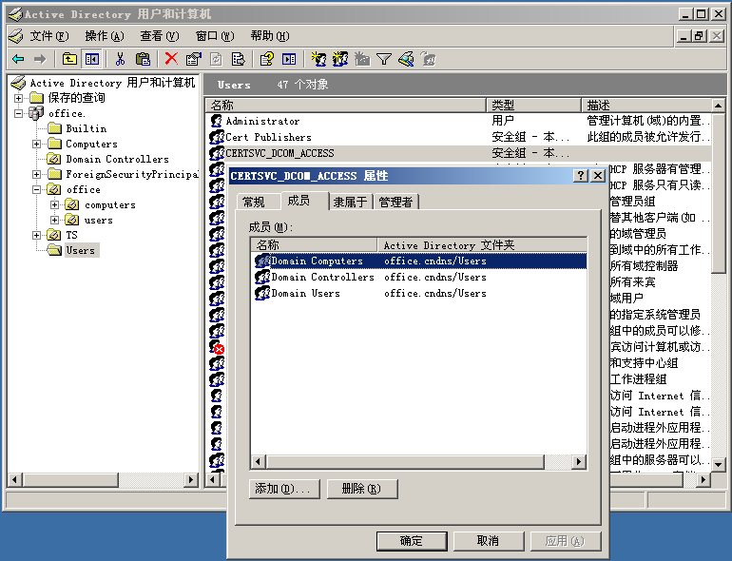Click the funnel filter options icon
Image resolution: width=732 pixels, height=561 pixels.
[x=384, y=59]
